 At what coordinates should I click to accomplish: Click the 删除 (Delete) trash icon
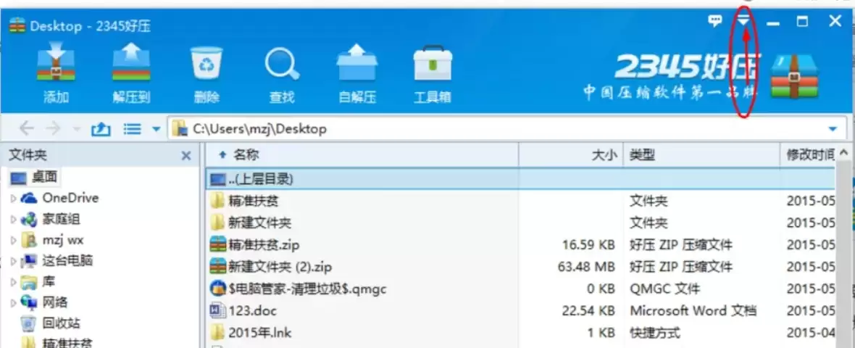[207, 75]
